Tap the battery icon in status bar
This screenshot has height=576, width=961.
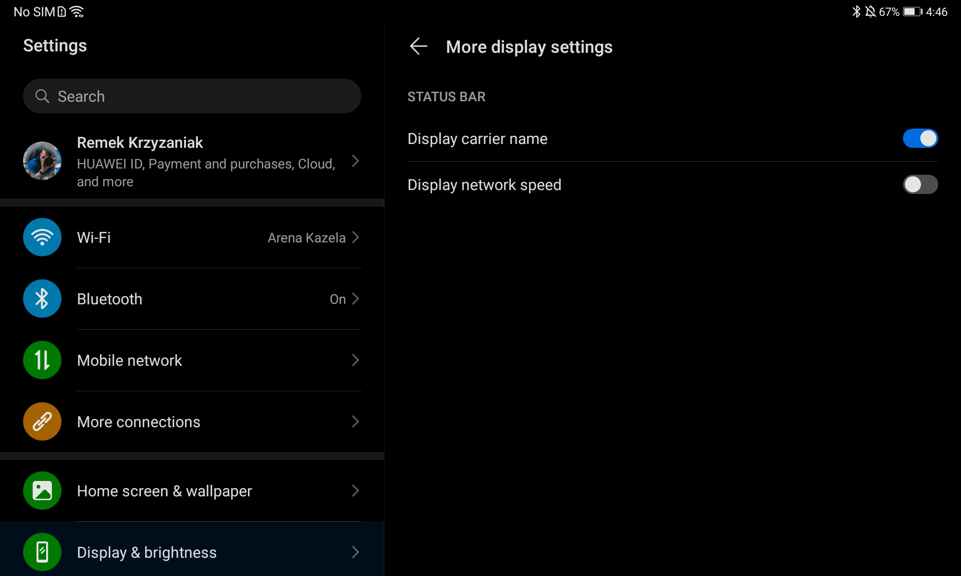912,12
